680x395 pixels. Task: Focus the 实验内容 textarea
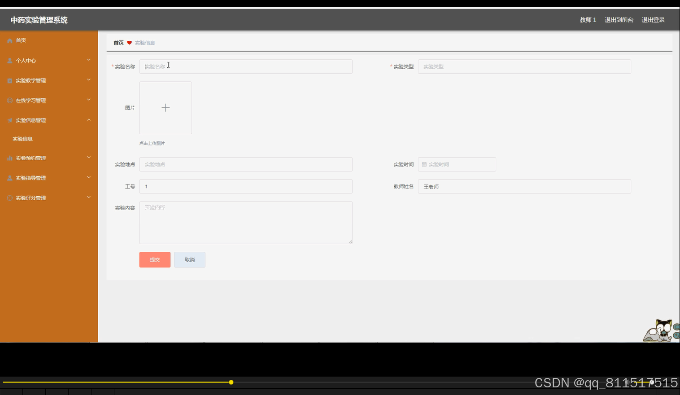click(x=246, y=223)
